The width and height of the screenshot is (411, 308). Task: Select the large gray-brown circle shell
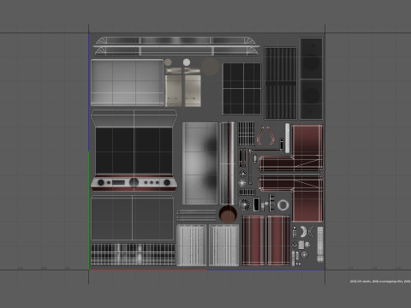(211, 66)
